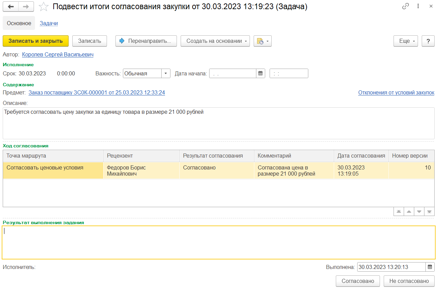Click the Комментарий column header
The width and height of the screenshot is (437, 289).
click(294, 156)
